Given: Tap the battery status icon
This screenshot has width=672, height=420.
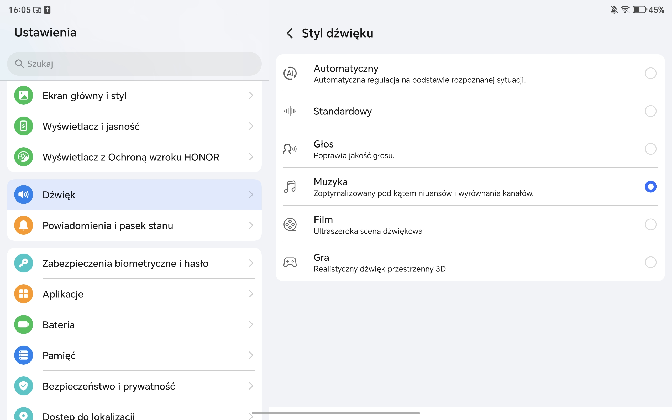Looking at the screenshot, I should pos(639,10).
